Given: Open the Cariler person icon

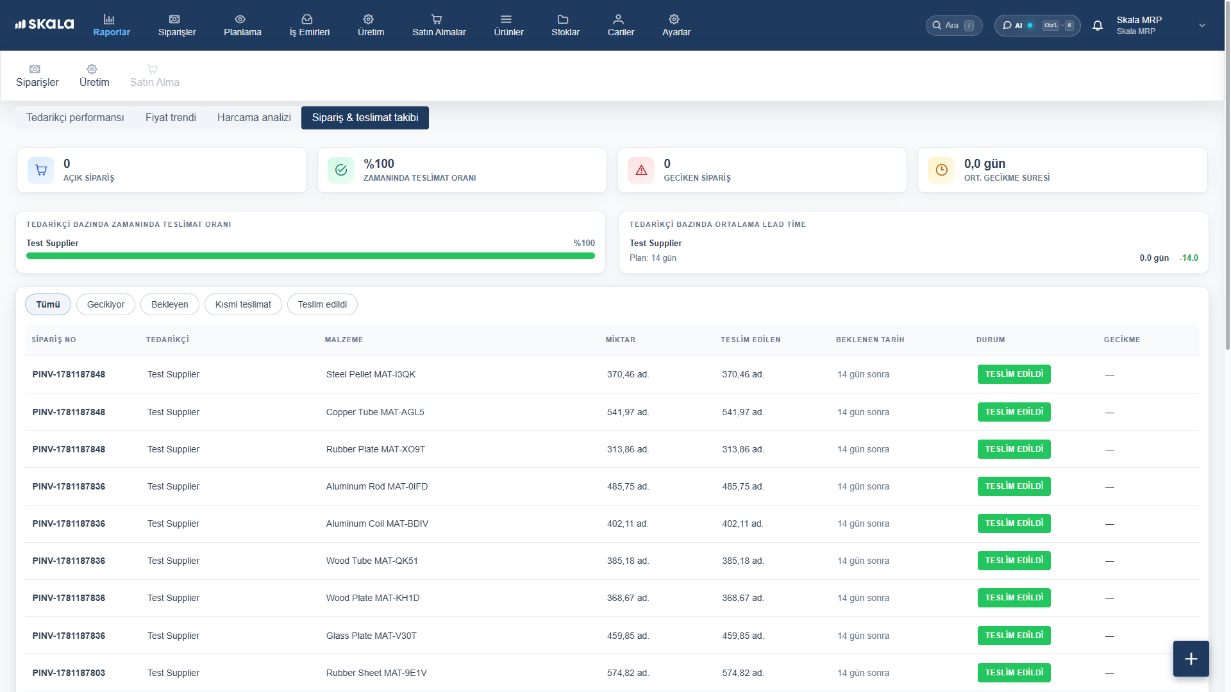Looking at the screenshot, I should click(x=619, y=19).
